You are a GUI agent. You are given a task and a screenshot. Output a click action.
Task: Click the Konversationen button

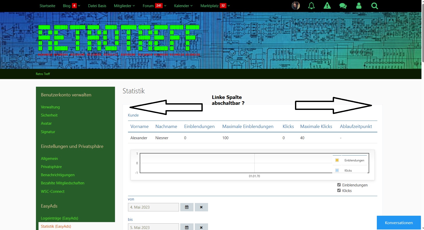click(x=399, y=223)
